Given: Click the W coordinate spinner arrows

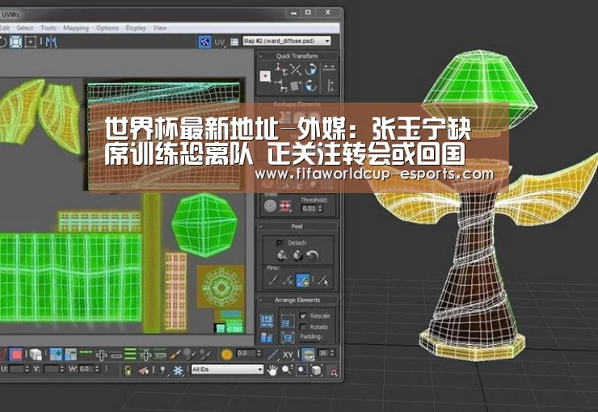Looking at the screenshot, I should click(x=97, y=369).
